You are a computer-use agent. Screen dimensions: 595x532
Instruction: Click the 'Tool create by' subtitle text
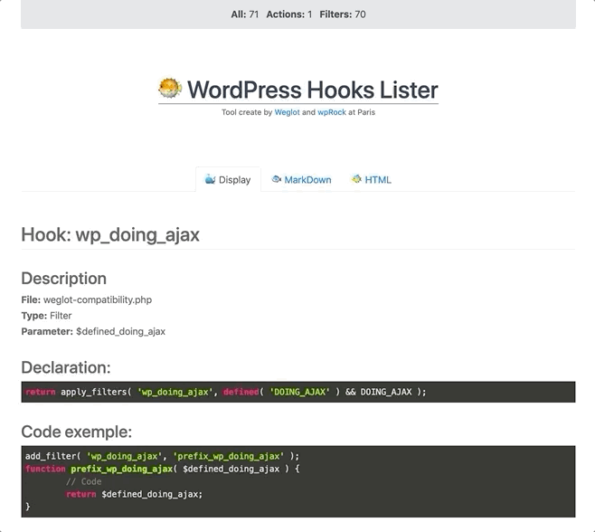coord(247,112)
